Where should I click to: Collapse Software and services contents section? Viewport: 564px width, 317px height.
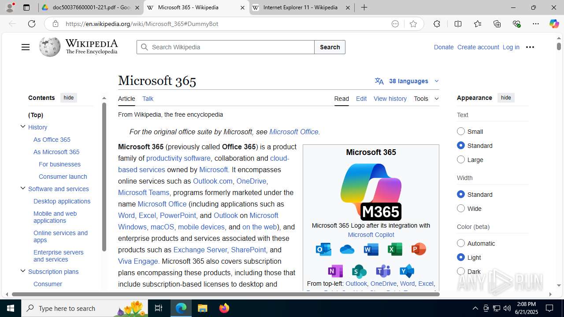[23, 188]
